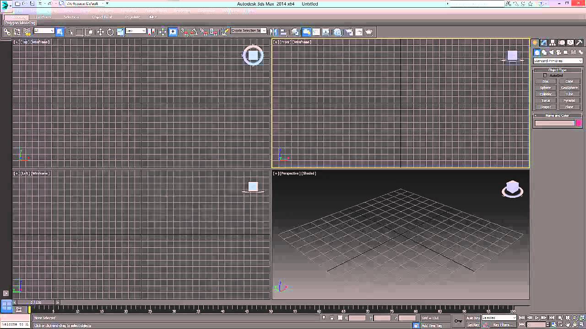This screenshot has width=586, height=329.
Task: Click the Unlink Selection tool
Action: [x=17, y=32]
